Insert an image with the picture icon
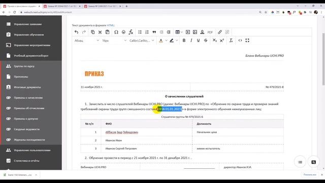 195,32
